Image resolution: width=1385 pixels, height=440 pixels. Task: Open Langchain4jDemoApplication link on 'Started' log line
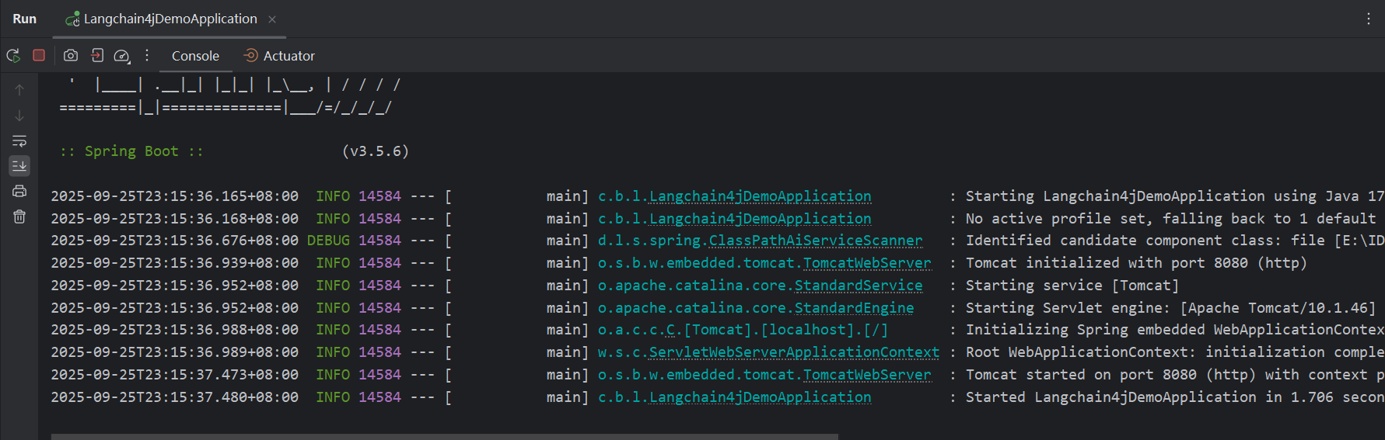click(761, 397)
